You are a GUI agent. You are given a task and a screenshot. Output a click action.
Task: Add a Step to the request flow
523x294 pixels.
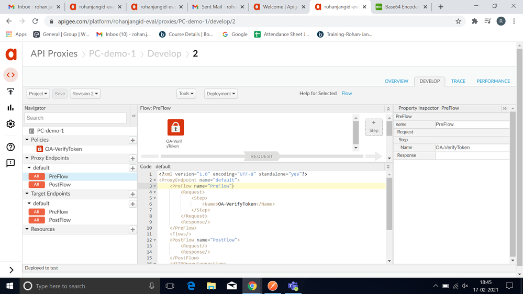click(x=374, y=127)
